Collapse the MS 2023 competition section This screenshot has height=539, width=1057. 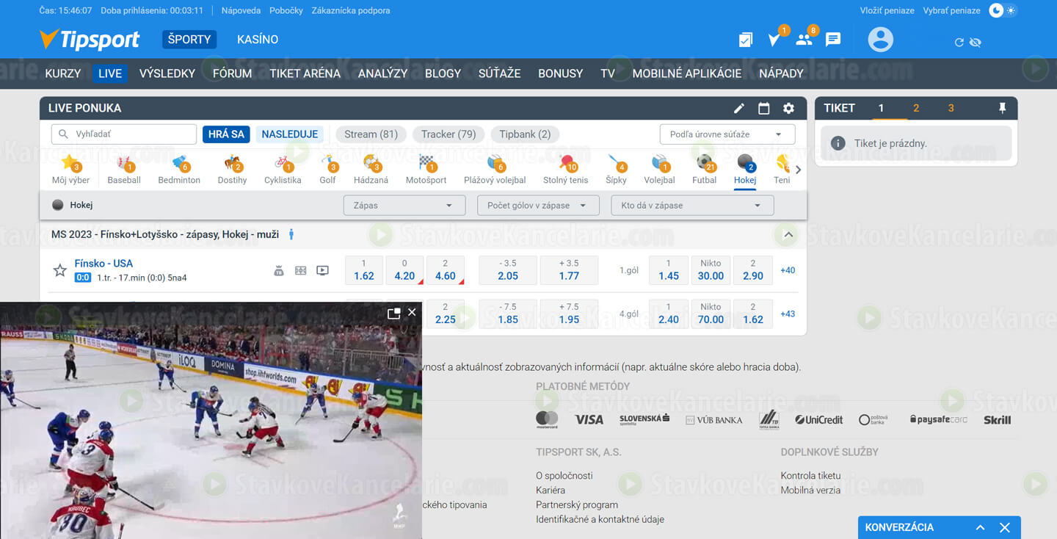[x=788, y=235]
